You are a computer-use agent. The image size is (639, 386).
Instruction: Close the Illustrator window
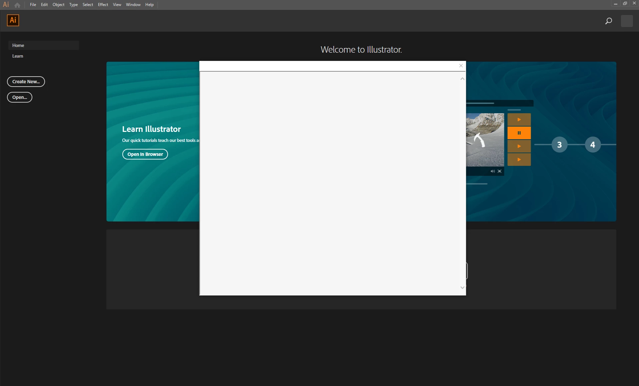click(634, 3)
